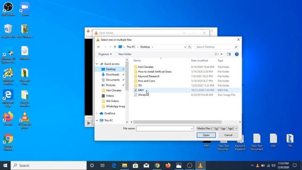Open Google Chrome desktop shortcut

8,142
